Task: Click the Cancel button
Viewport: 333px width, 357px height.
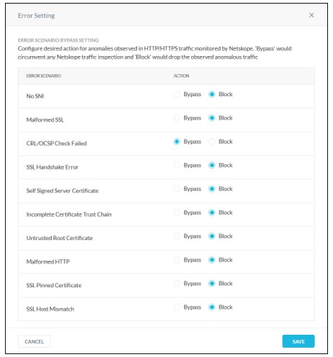Action: 34,341
